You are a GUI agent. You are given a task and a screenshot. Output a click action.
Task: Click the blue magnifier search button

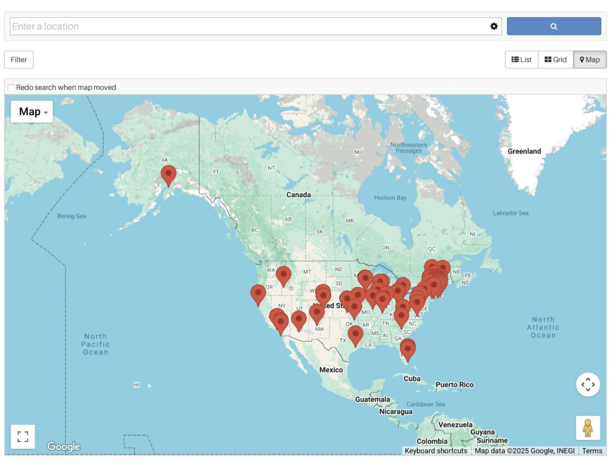(x=554, y=26)
